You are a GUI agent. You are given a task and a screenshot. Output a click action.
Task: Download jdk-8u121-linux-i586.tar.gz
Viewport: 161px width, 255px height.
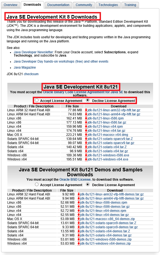pos(107,122)
